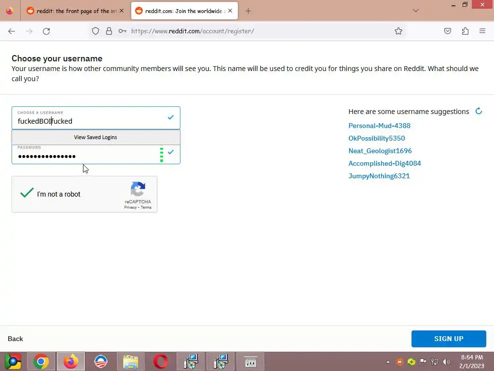Screen dimensions: 494x371
Task: Launch Opera from the taskbar
Action: 160,361
